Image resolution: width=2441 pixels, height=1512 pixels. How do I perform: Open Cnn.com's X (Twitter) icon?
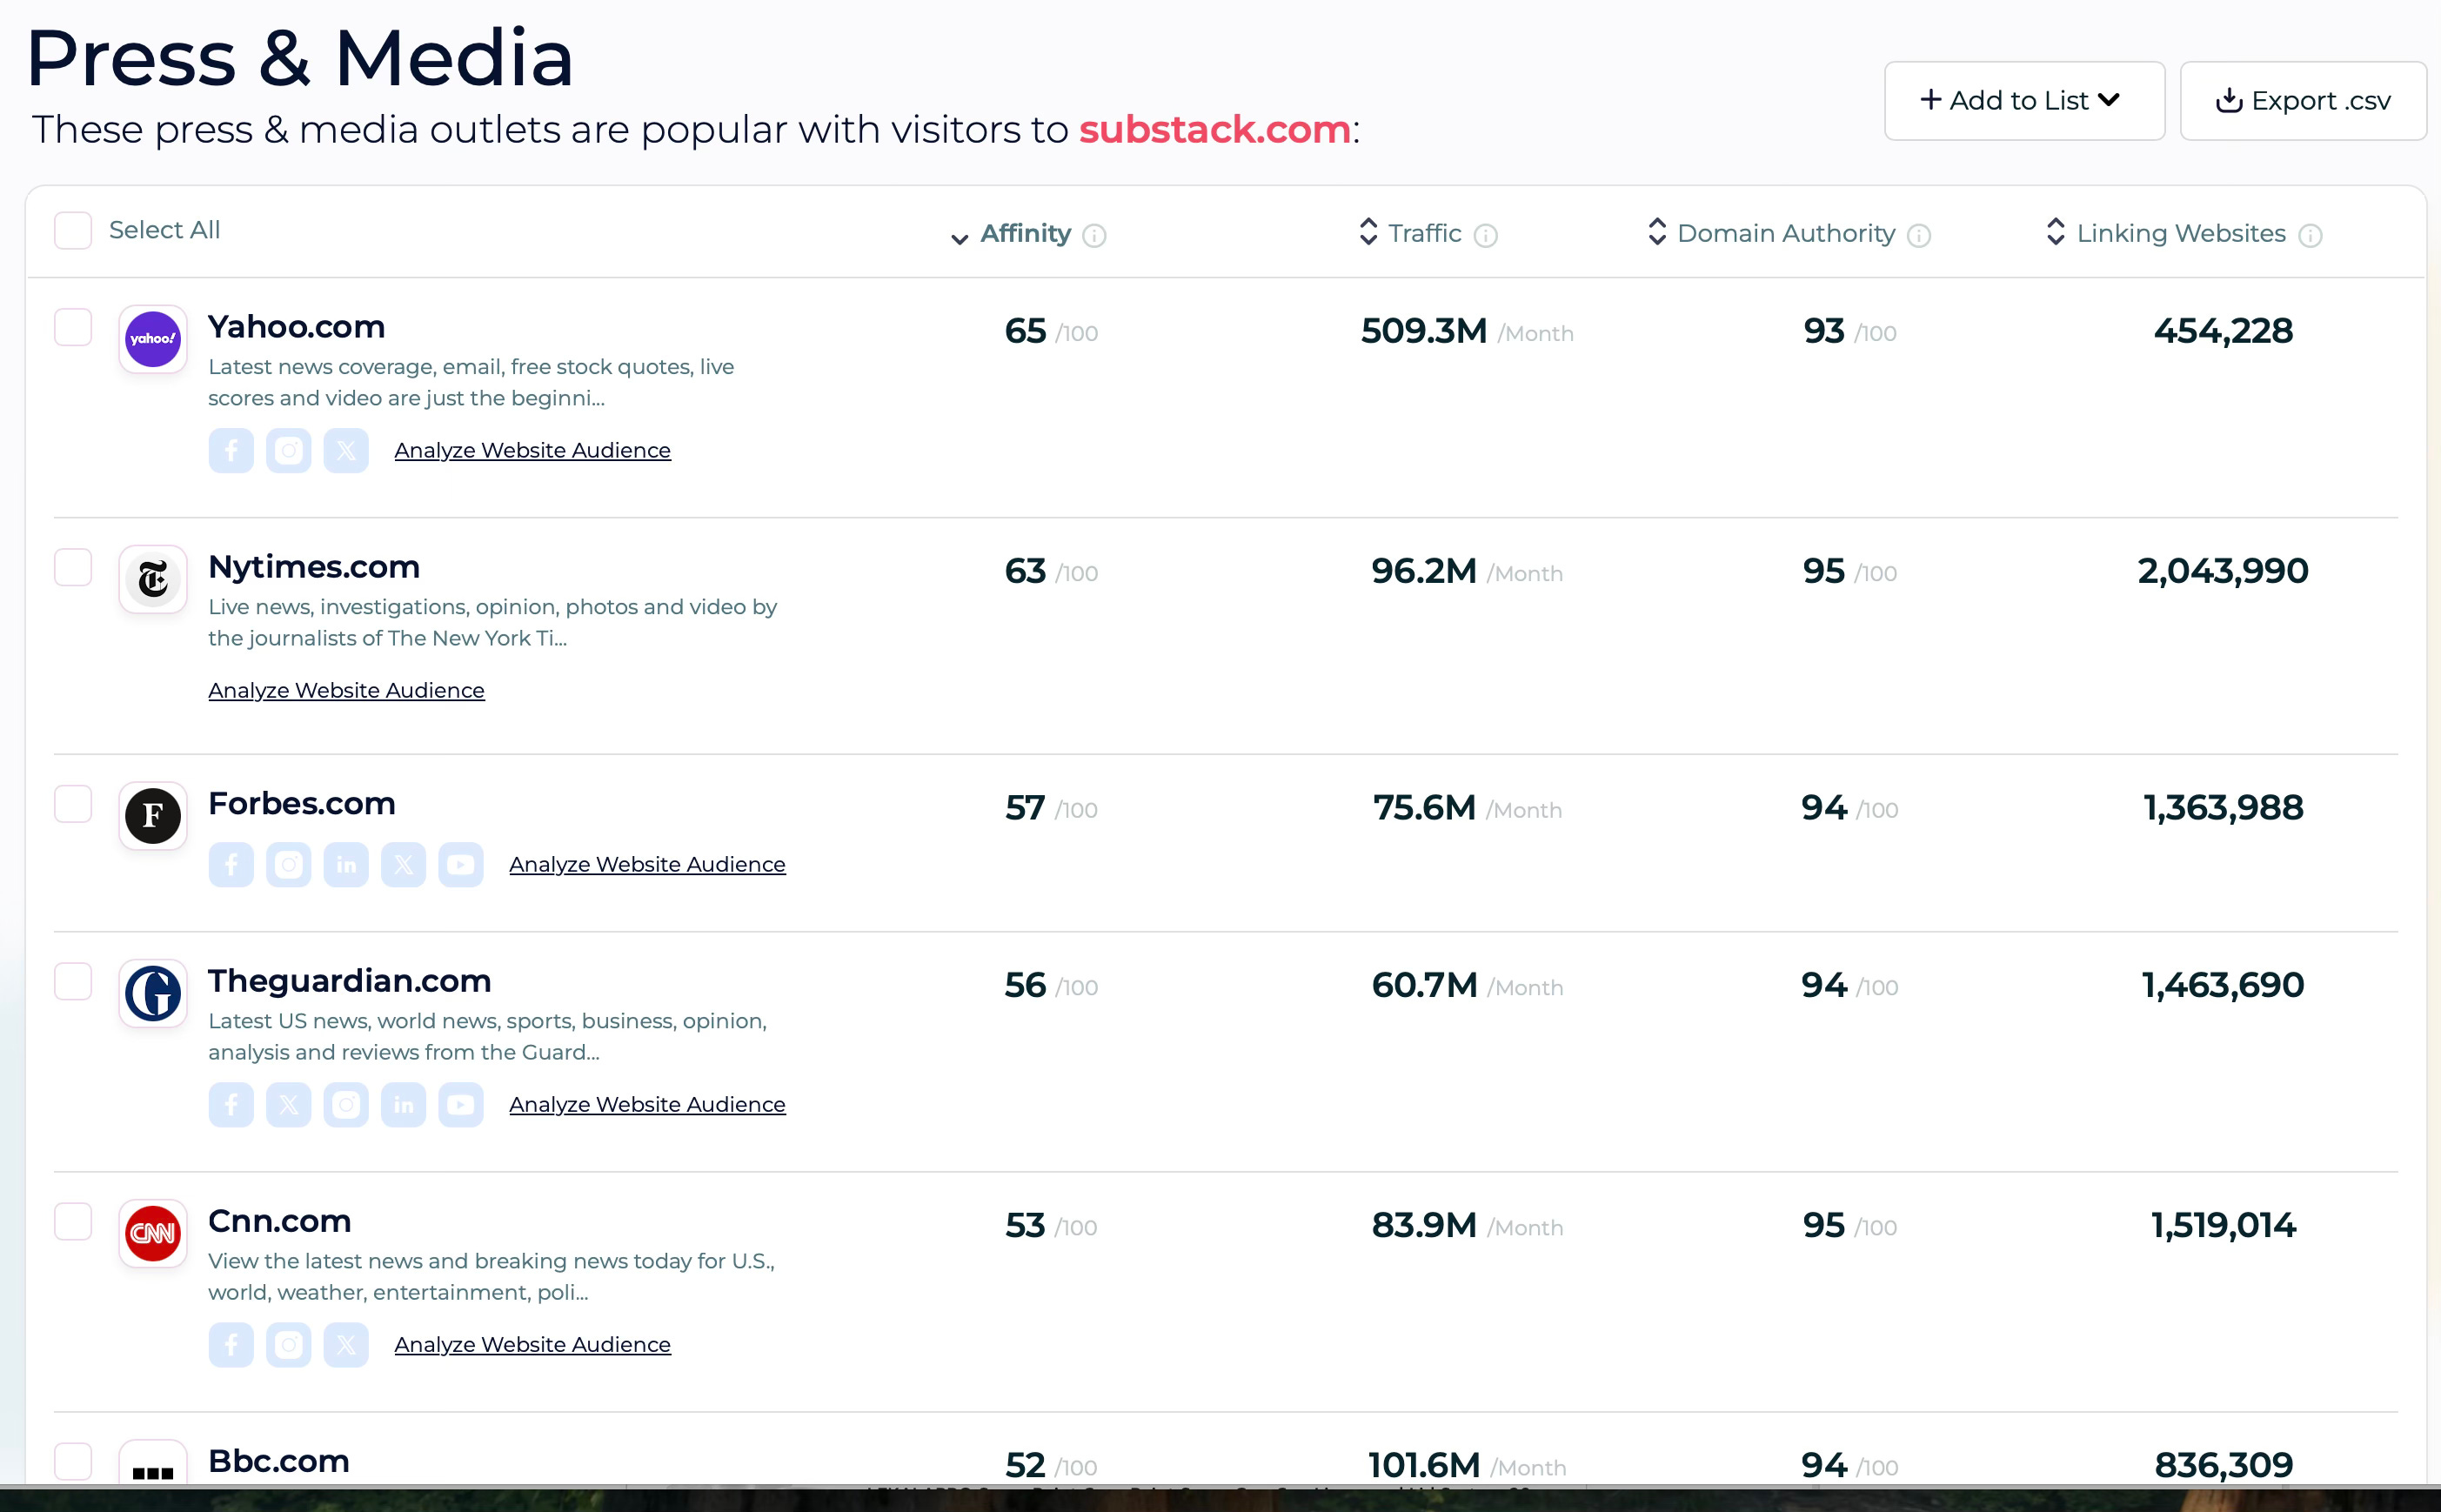(346, 1344)
